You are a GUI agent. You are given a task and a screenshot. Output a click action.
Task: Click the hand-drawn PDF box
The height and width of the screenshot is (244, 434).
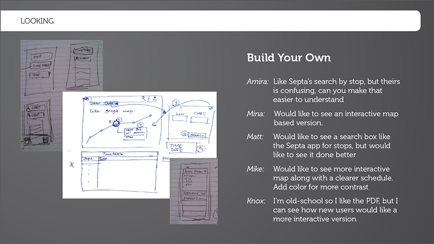pos(40,75)
